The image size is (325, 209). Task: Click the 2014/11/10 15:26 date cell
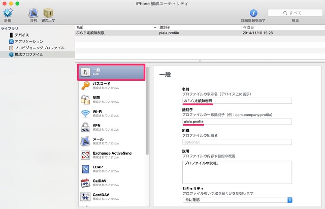coord(257,33)
